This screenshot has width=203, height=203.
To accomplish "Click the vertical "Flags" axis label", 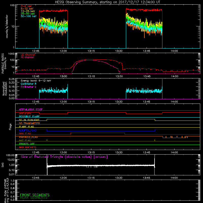I will point(10,127).
